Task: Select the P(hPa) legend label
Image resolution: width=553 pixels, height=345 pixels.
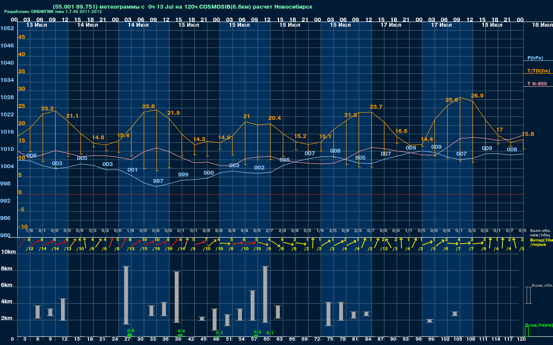Action: coord(535,58)
